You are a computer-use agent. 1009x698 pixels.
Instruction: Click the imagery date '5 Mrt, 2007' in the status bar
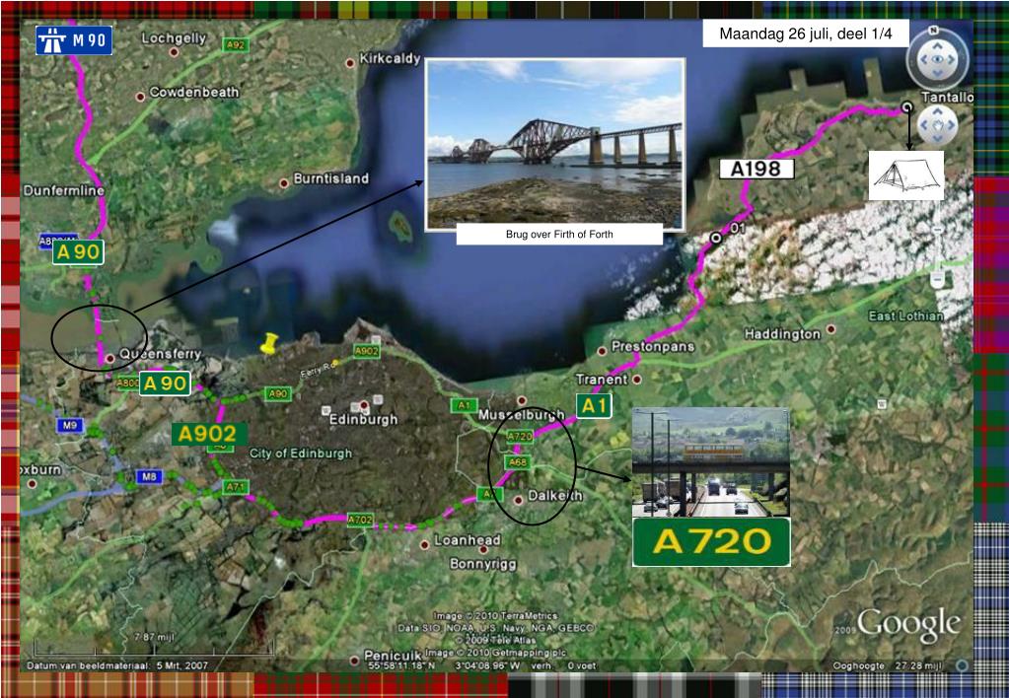pos(182,665)
